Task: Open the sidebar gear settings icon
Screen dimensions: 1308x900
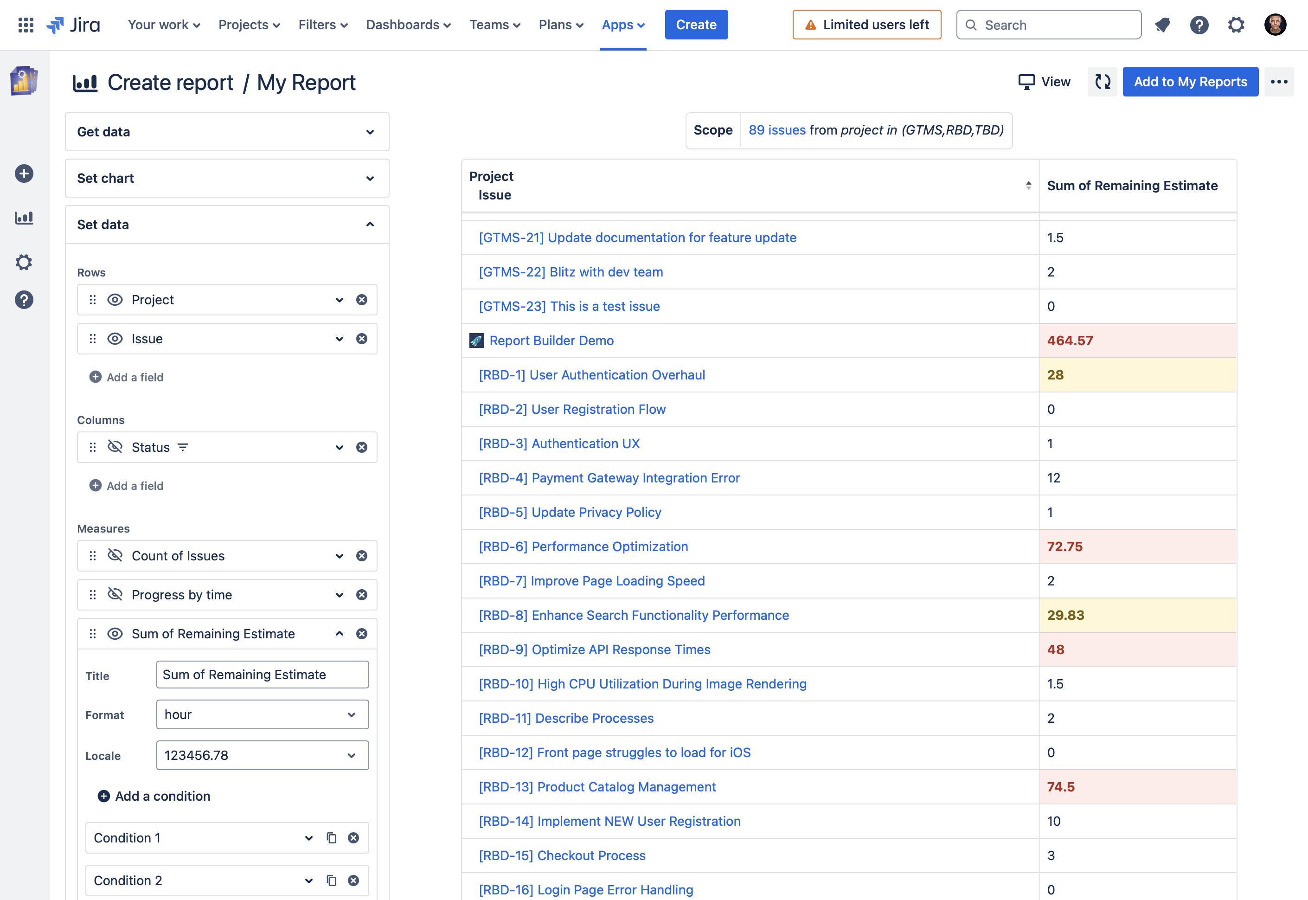Action: coord(24,262)
